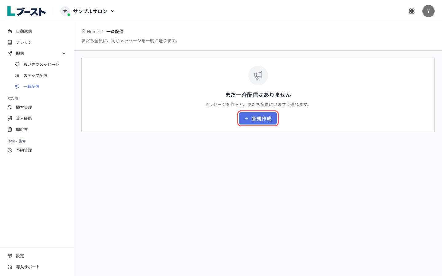Click the route icon beside 流入経路

[x=10, y=118]
